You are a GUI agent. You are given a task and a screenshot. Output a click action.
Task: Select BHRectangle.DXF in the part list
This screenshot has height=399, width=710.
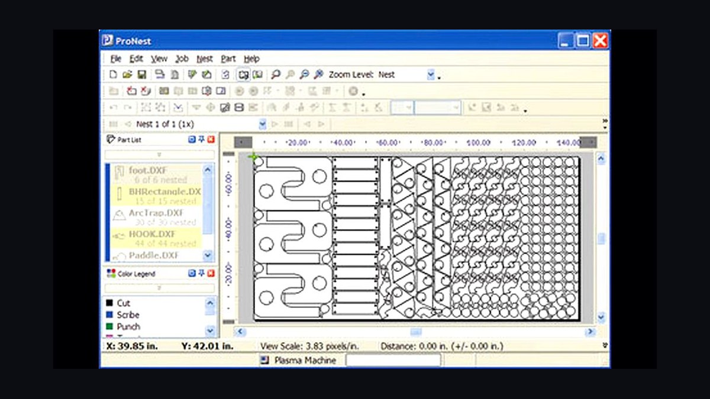click(x=156, y=196)
